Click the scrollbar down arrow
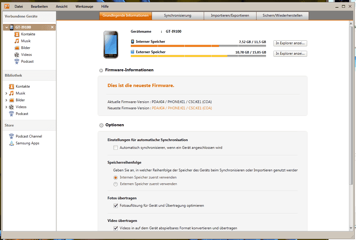Image resolution: width=356 pixels, height=240 pixels. (x=351, y=228)
